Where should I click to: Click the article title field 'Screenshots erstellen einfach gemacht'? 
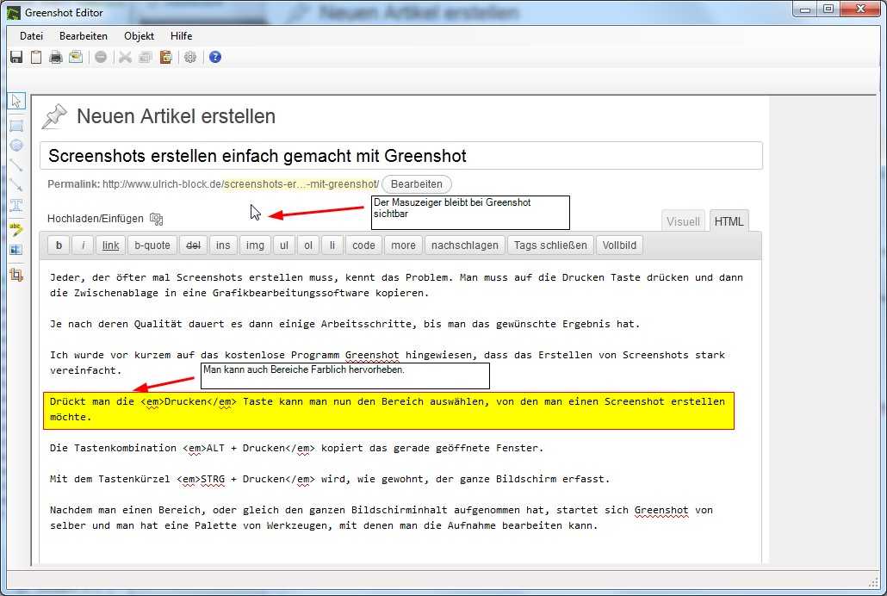[401, 156]
